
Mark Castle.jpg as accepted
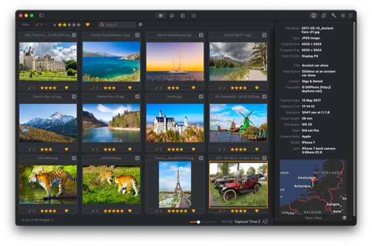[x=156, y=149]
